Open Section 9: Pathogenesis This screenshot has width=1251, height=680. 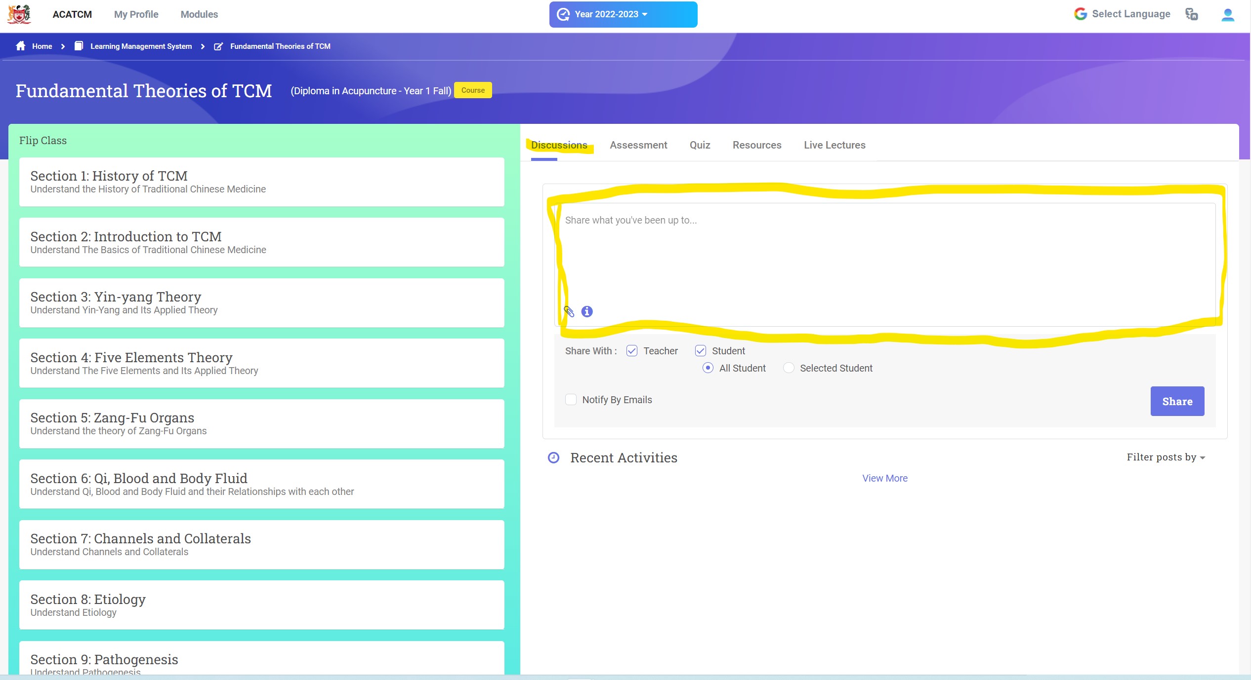point(261,658)
